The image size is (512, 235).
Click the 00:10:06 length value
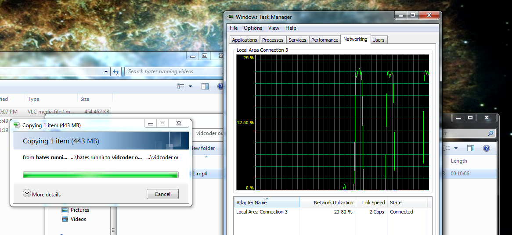coord(460,174)
